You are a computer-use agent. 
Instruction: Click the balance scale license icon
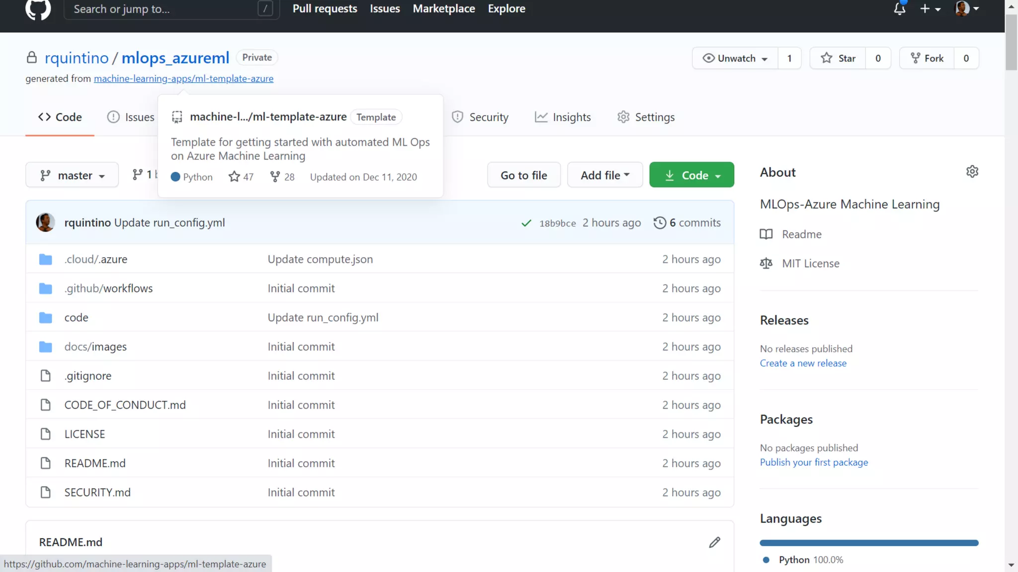pyautogui.click(x=766, y=264)
